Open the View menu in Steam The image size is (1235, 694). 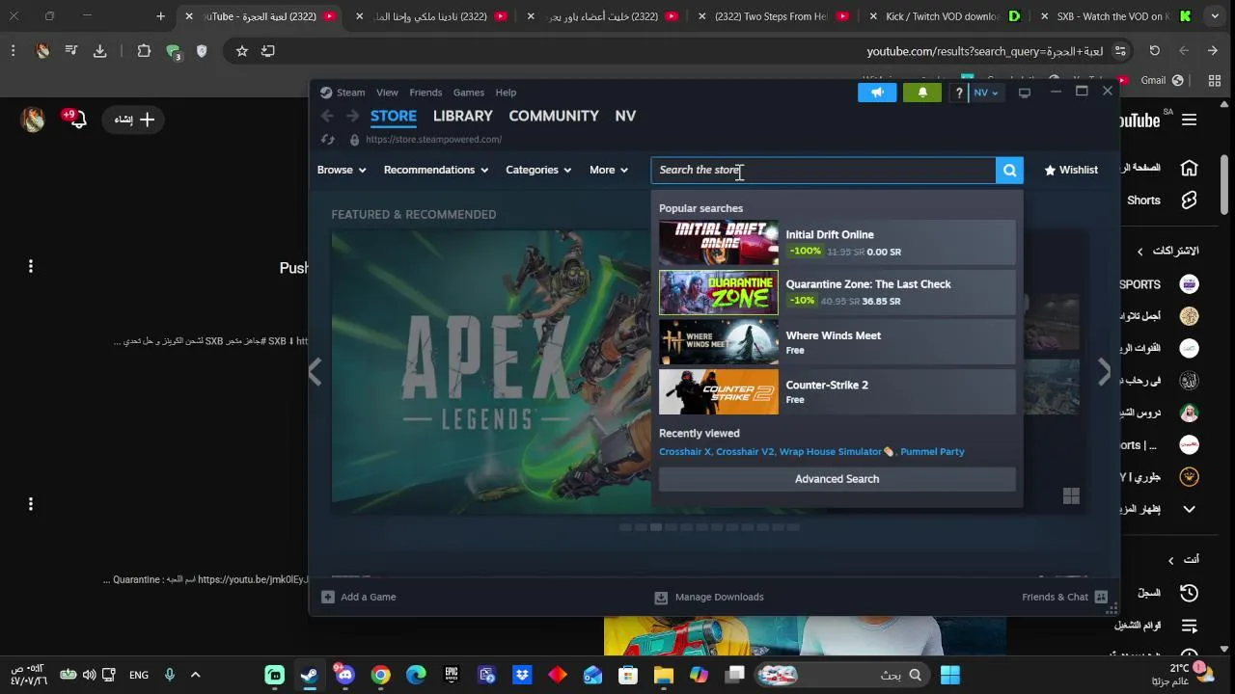[x=387, y=93]
